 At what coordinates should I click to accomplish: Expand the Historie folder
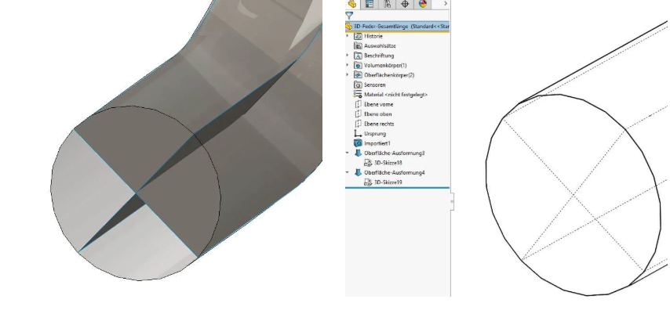click(348, 36)
